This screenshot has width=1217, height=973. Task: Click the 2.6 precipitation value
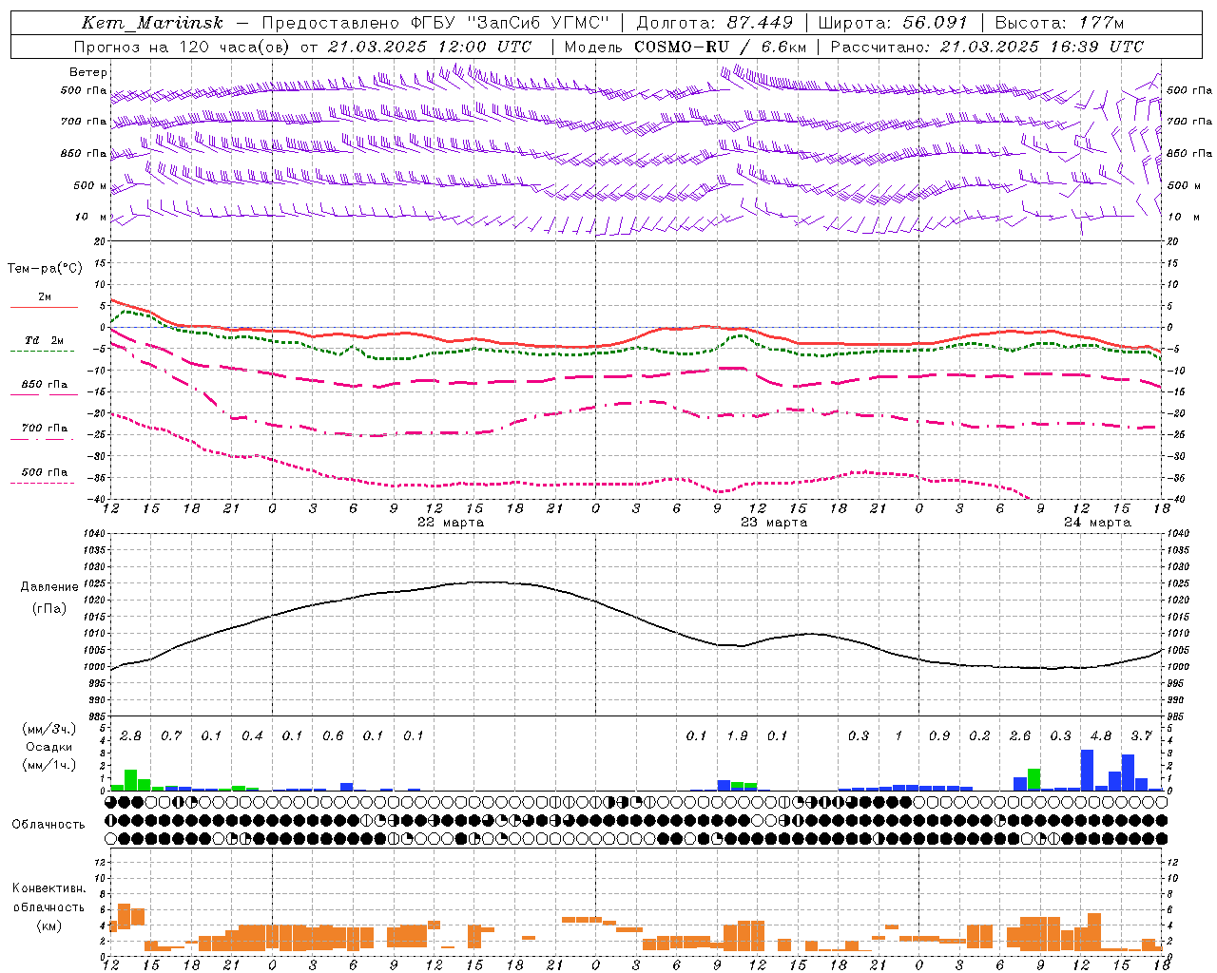(1020, 736)
